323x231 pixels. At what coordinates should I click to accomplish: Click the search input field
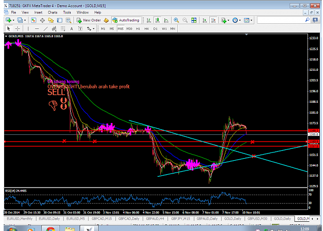281,20
